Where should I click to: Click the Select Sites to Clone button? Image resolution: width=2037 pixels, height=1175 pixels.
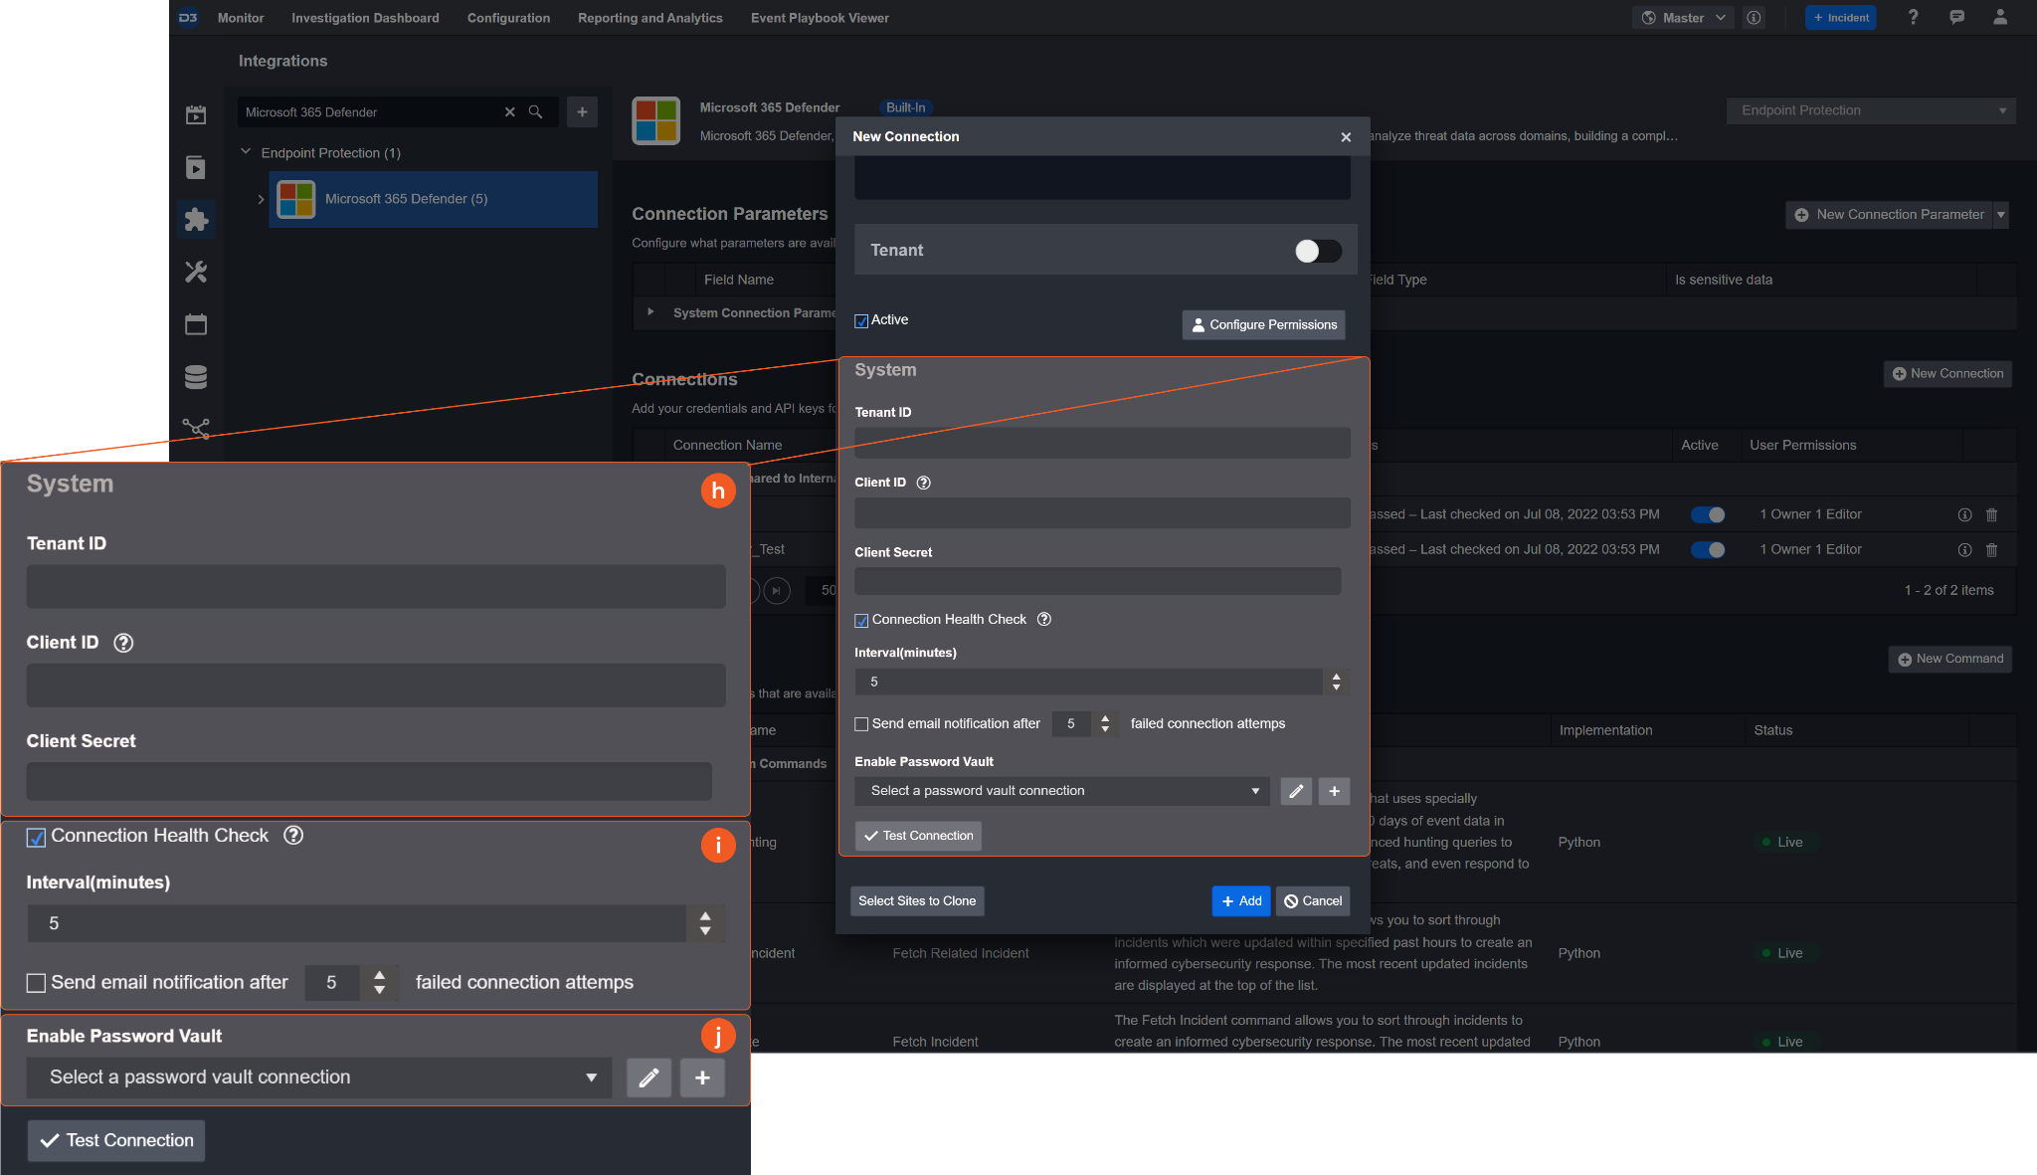tap(916, 901)
